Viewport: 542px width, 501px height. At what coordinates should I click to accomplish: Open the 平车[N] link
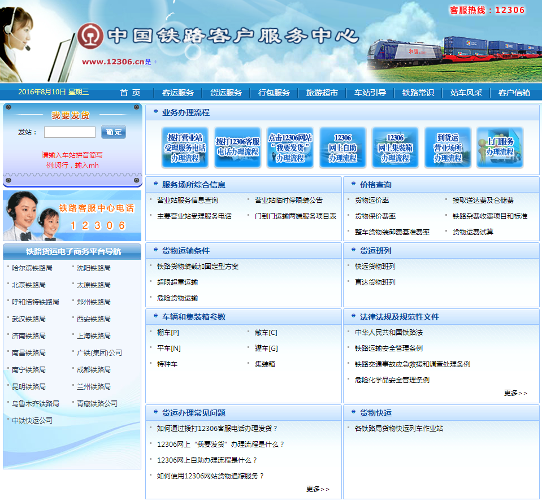pyautogui.click(x=168, y=348)
